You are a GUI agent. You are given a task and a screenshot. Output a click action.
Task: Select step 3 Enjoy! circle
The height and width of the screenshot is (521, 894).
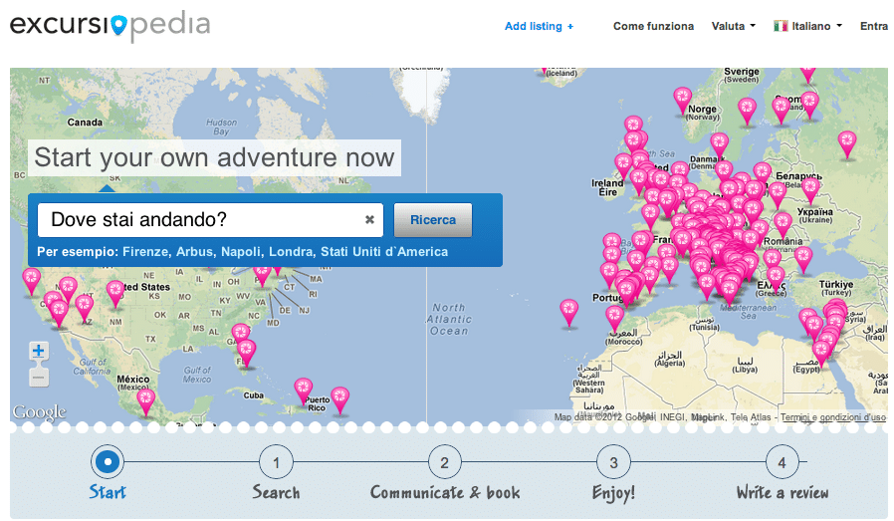click(613, 462)
